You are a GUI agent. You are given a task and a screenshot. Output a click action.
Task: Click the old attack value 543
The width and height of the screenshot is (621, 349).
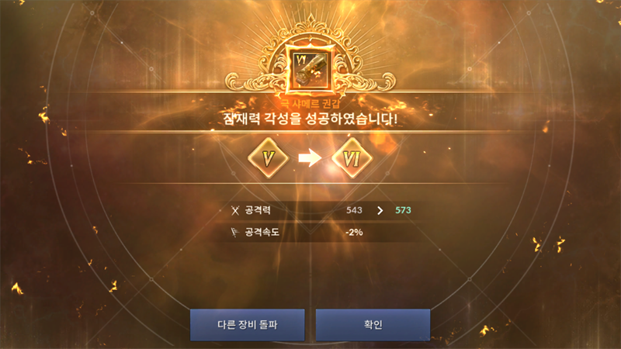pyautogui.click(x=354, y=210)
